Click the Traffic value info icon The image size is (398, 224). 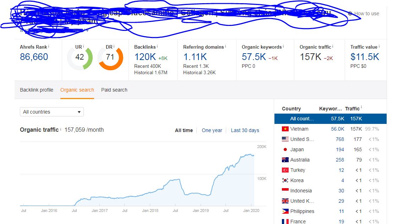pyautogui.click(x=379, y=47)
